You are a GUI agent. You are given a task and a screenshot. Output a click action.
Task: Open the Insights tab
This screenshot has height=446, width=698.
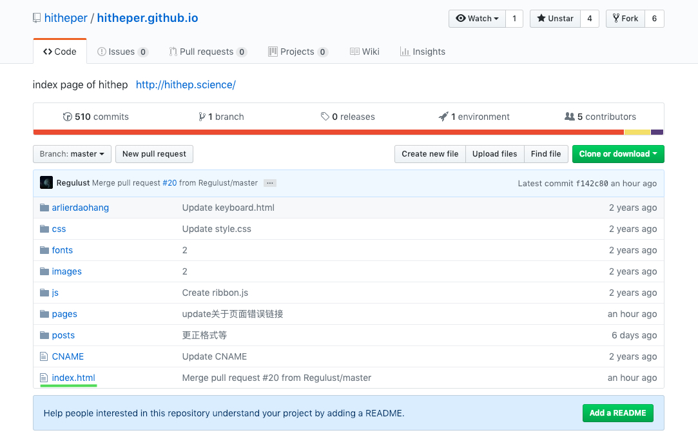pos(422,52)
